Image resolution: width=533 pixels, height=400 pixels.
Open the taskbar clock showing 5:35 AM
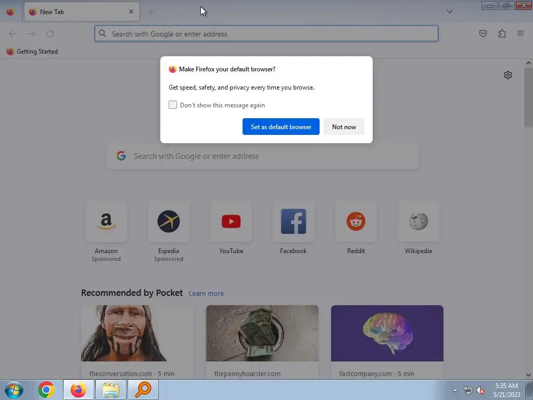(506, 390)
